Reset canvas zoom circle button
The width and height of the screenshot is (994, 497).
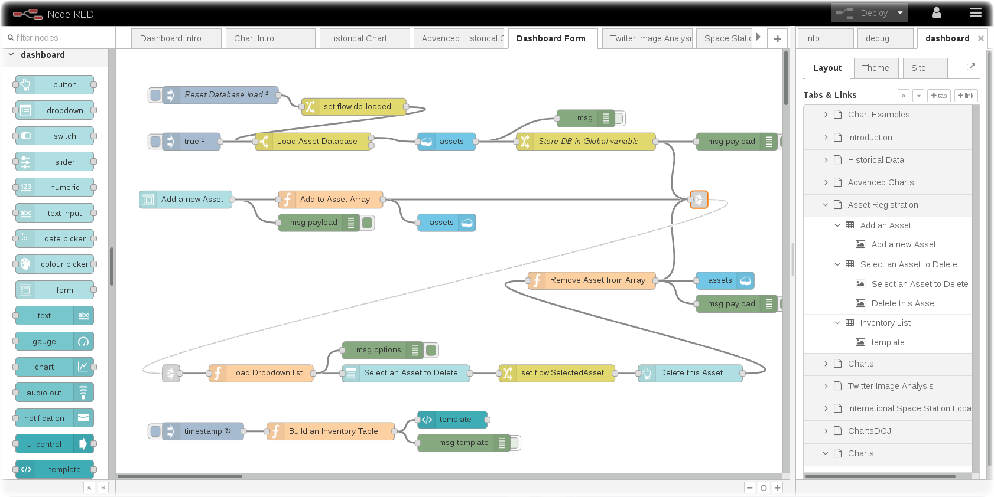764,488
